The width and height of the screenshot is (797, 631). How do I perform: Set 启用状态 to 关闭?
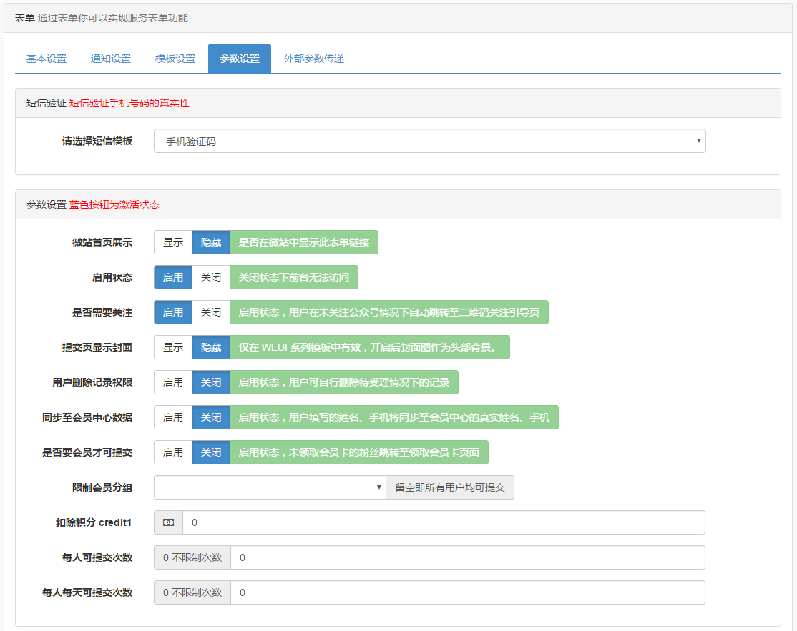[x=211, y=277]
